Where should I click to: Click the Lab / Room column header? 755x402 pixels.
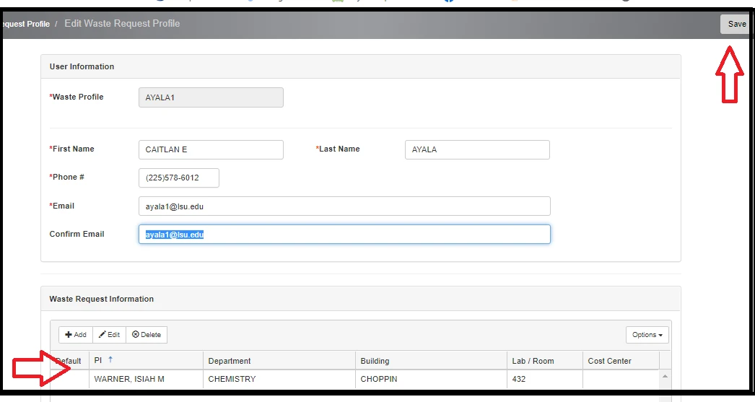(533, 361)
